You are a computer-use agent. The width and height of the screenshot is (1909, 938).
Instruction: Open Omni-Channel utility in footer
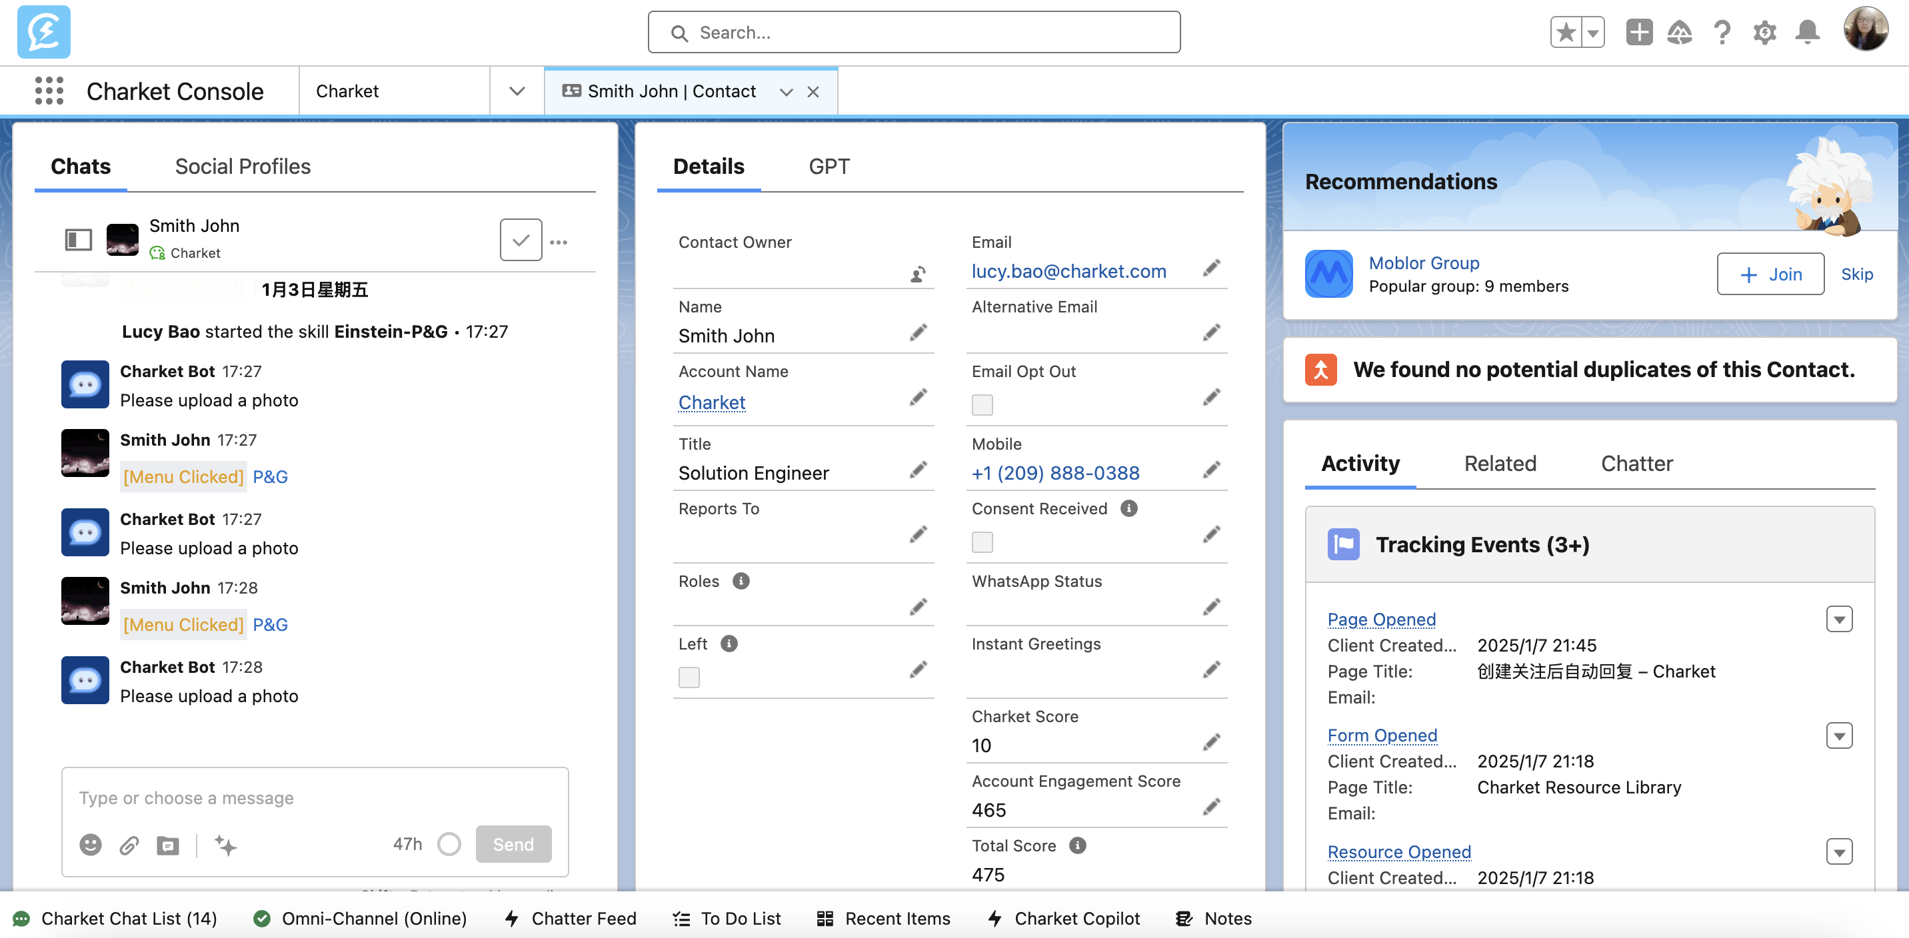click(x=359, y=918)
